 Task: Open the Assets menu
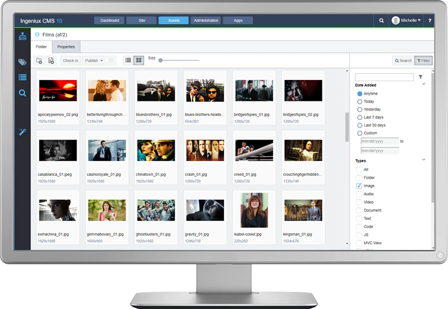tap(174, 20)
